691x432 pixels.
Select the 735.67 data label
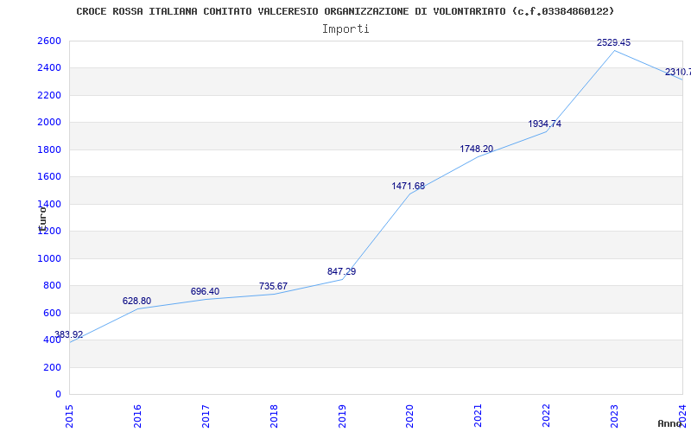click(x=273, y=286)
